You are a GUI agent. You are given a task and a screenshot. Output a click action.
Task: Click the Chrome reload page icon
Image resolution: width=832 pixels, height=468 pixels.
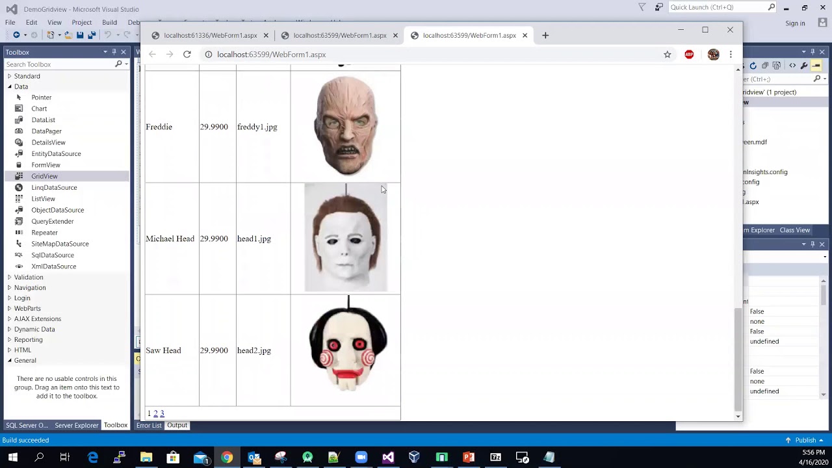187,55
